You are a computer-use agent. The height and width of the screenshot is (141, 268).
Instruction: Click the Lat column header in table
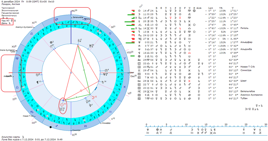point(211,8)
